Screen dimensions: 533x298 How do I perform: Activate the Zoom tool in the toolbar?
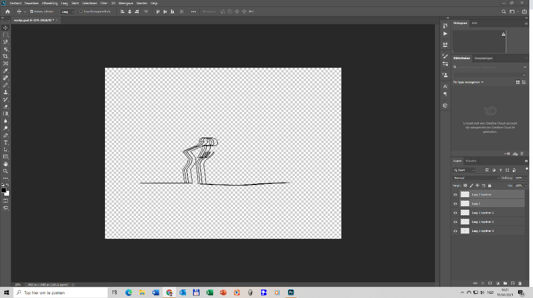click(x=6, y=171)
